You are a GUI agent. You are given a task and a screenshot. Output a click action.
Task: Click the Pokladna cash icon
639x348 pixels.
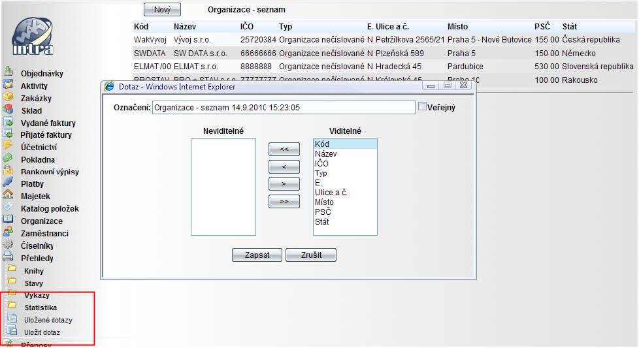8,159
